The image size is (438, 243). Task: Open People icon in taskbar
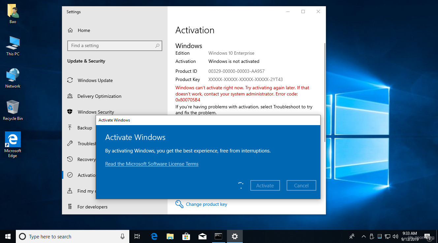tap(352, 236)
